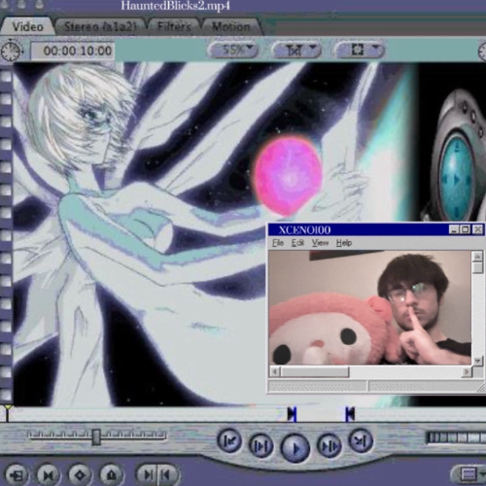Click the Play Around Current Frame button

tap(330, 446)
